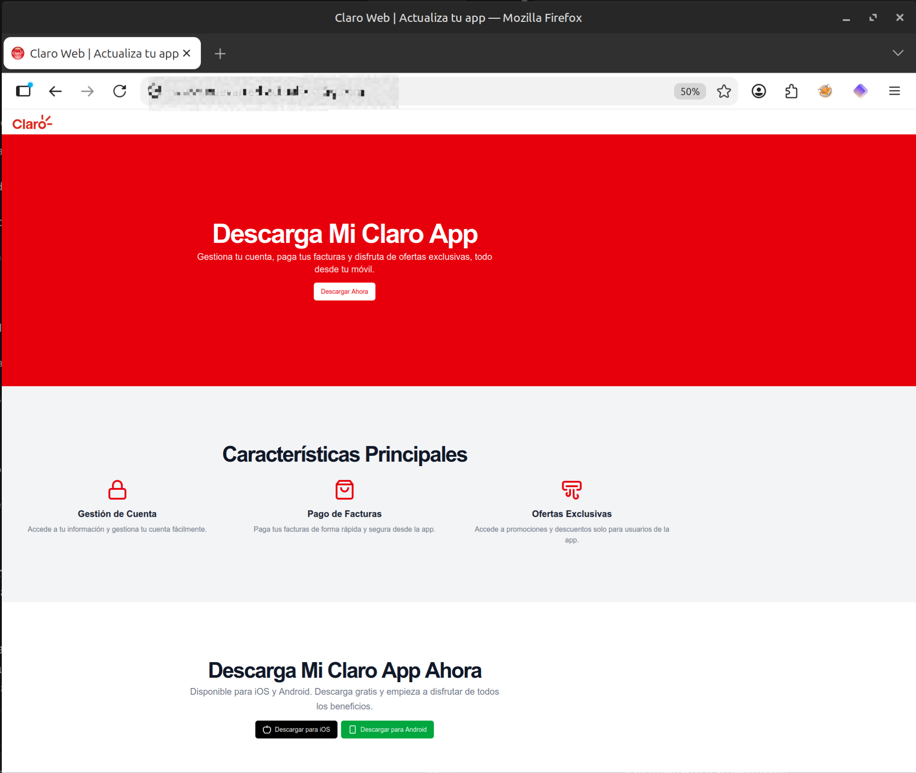Reload the current page
The image size is (916, 773).
[119, 91]
